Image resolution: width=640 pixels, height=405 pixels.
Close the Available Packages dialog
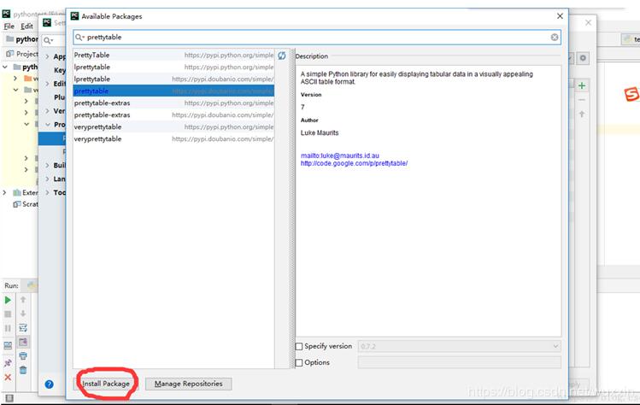point(560,16)
